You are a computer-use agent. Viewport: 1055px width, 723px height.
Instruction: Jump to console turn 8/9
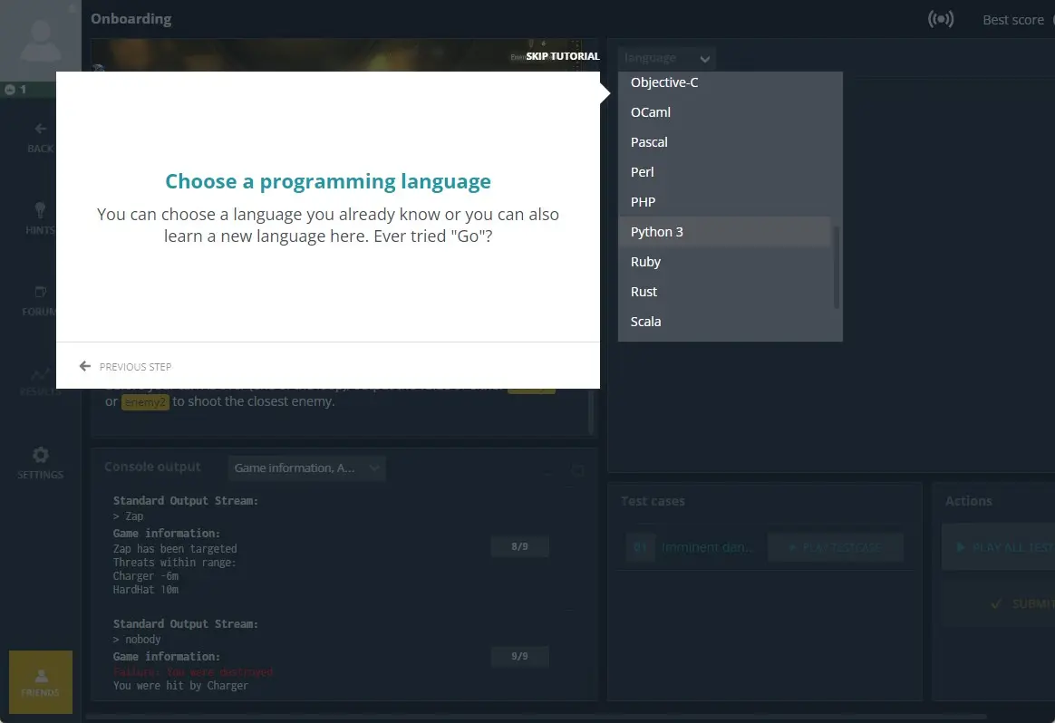point(519,546)
